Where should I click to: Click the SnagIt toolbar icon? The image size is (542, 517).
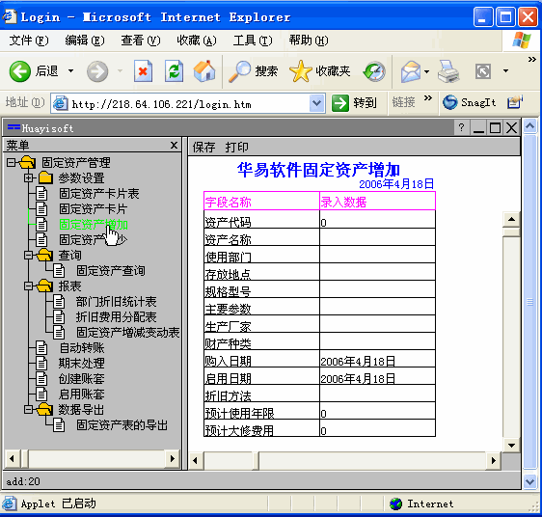(x=450, y=102)
